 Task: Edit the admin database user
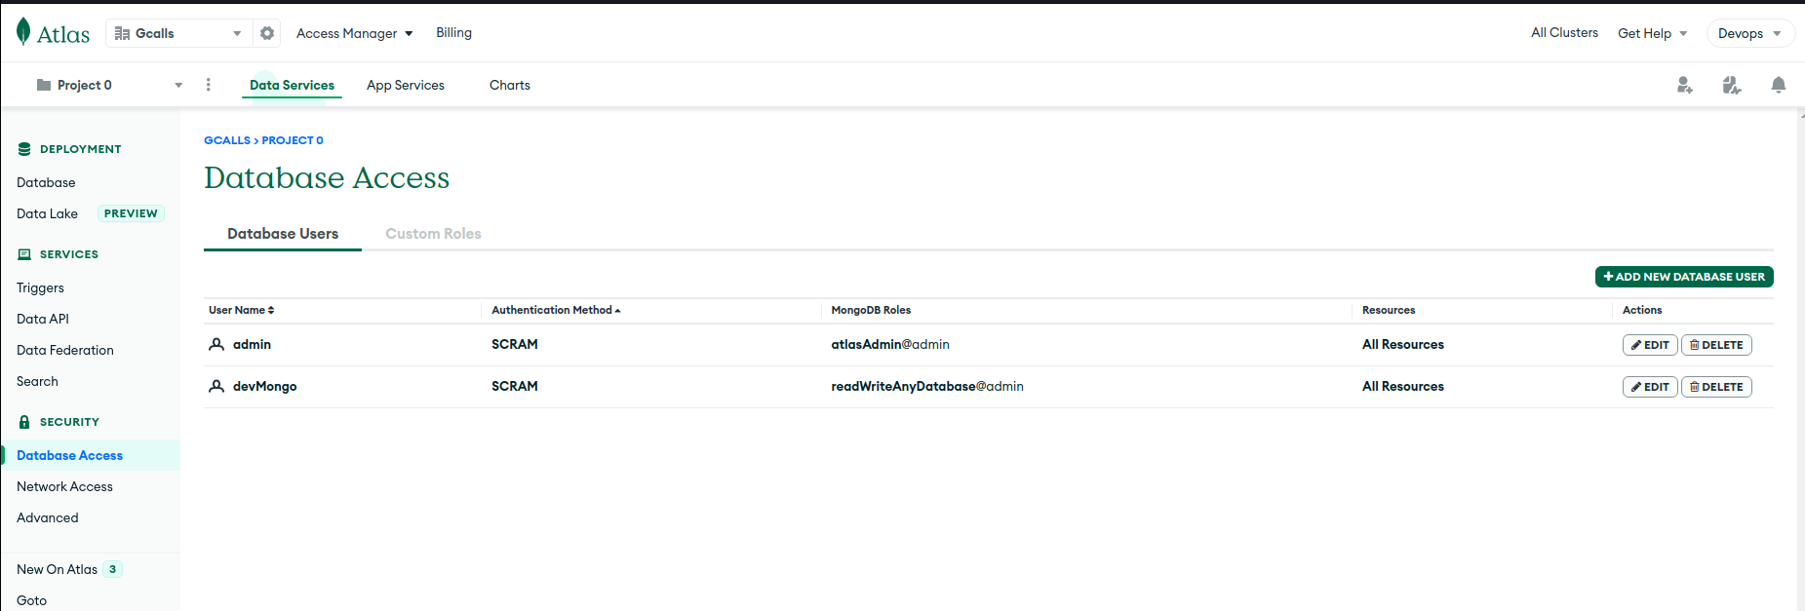(x=1650, y=345)
